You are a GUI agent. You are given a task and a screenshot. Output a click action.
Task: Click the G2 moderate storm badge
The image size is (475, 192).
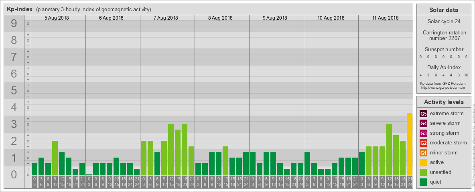(x=423, y=143)
